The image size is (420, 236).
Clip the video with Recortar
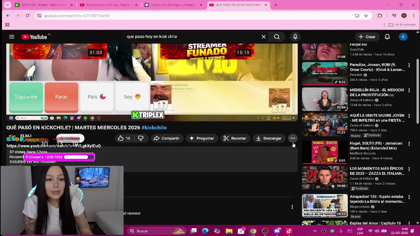tap(235, 138)
